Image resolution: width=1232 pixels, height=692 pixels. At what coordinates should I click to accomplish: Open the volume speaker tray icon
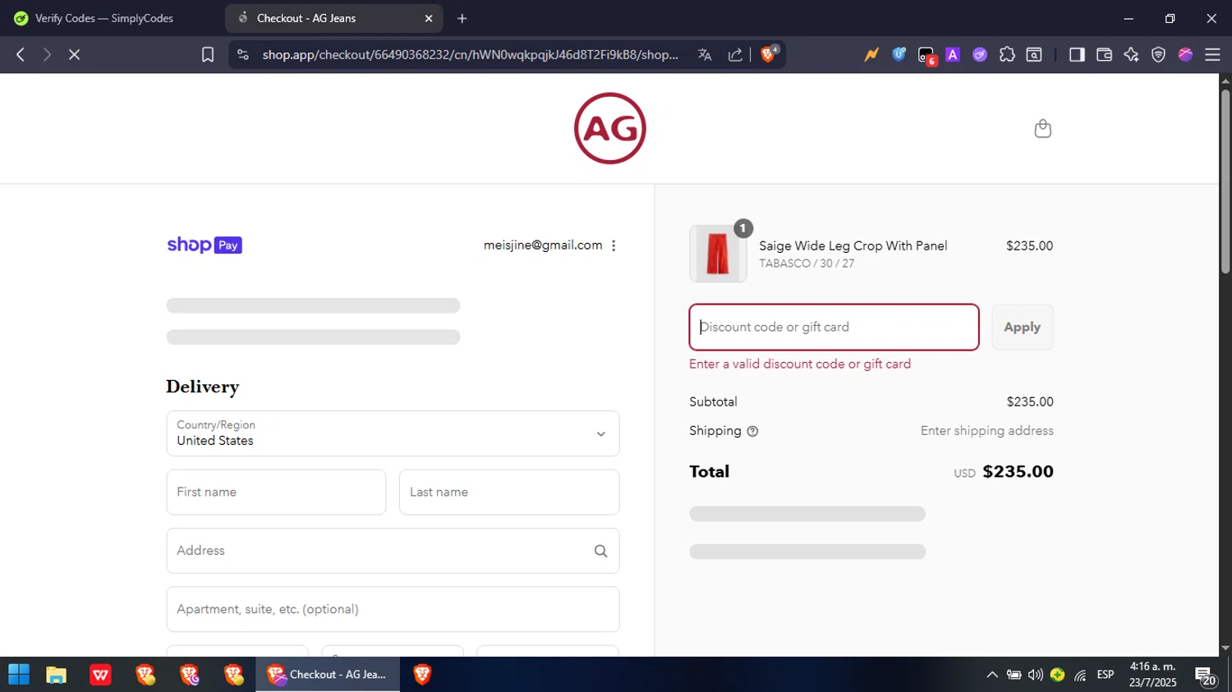(1036, 675)
